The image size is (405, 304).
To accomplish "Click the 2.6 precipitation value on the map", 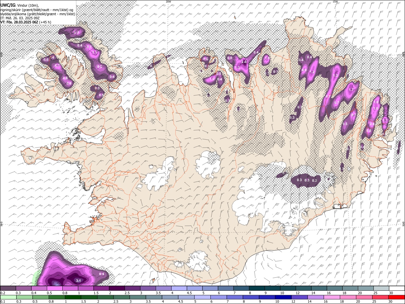I will pyautogui.click(x=244, y=62).
